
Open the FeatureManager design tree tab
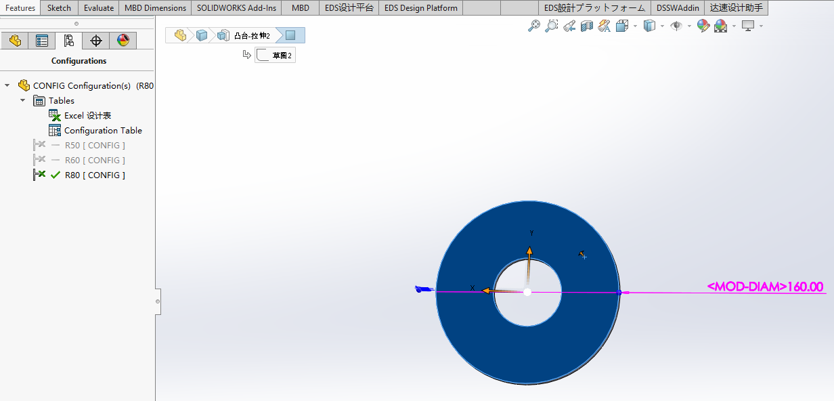tap(15, 41)
